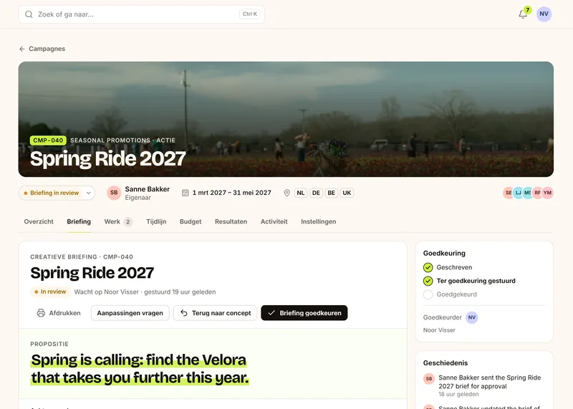Open the RP team member avatar
573x409 pixels.
pyautogui.click(x=537, y=193)
